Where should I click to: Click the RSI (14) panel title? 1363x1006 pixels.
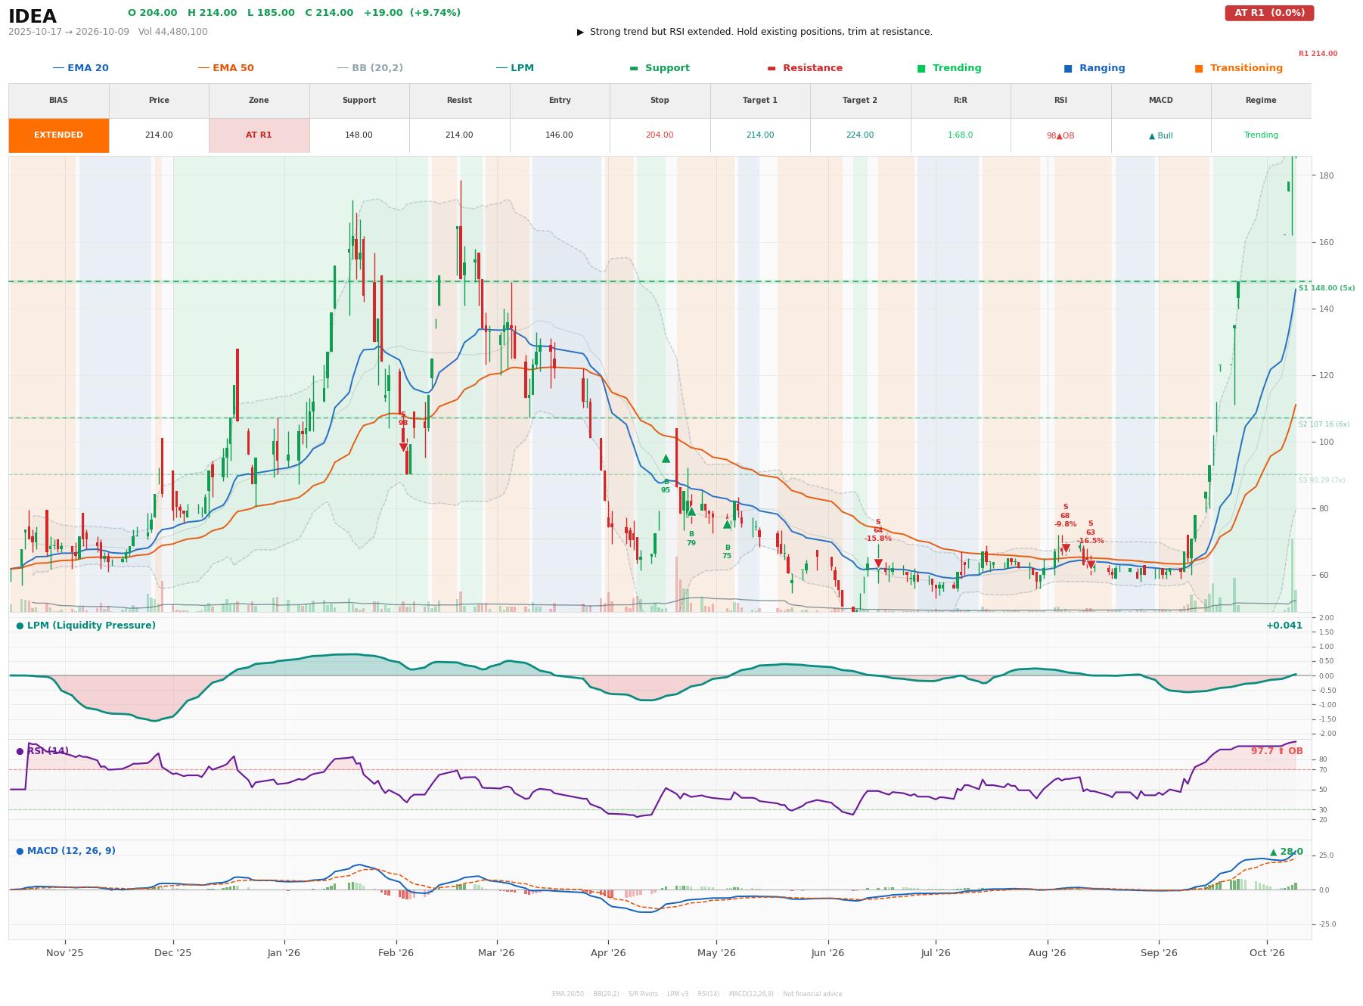(x=42, y=751)
